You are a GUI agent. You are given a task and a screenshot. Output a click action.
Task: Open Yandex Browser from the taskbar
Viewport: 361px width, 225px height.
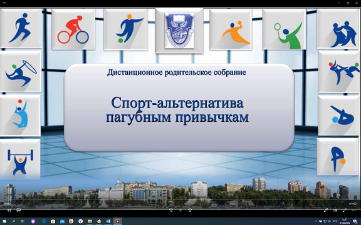(x=81, y=221)
